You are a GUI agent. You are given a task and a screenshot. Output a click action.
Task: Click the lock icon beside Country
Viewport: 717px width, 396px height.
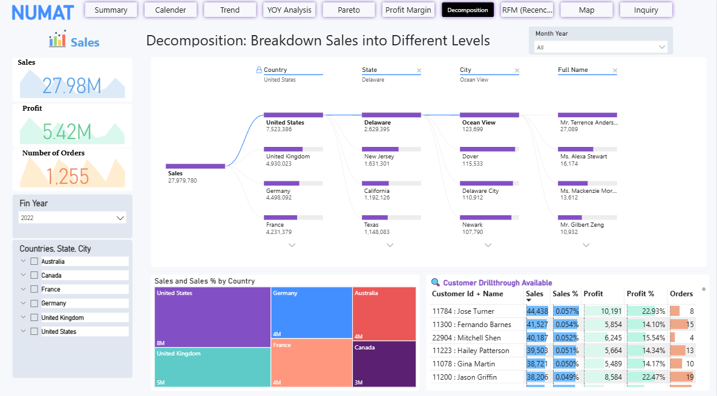click(260, 70)
